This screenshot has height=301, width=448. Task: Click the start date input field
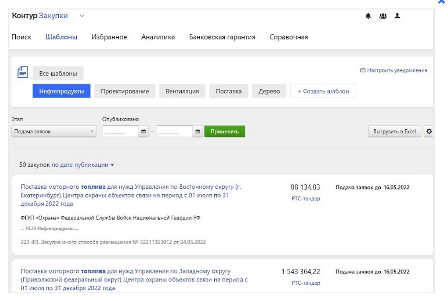coord(120,132)
